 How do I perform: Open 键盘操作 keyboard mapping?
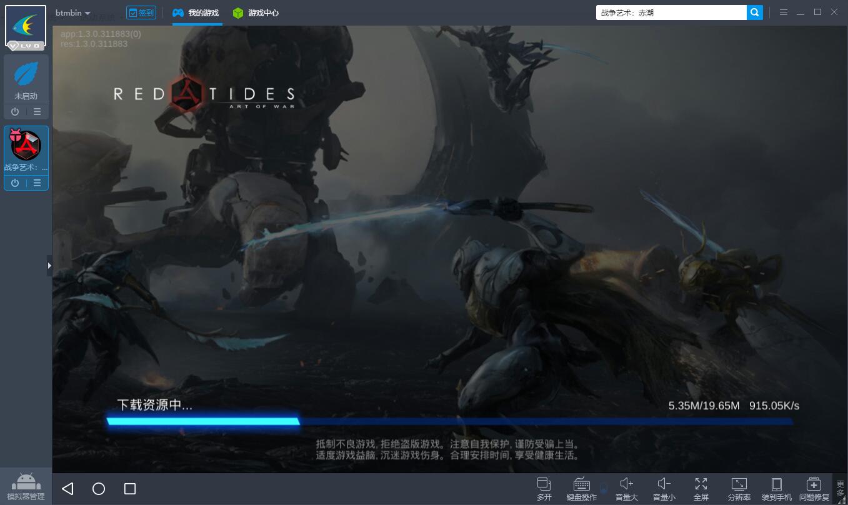click(x=581, y=489)
